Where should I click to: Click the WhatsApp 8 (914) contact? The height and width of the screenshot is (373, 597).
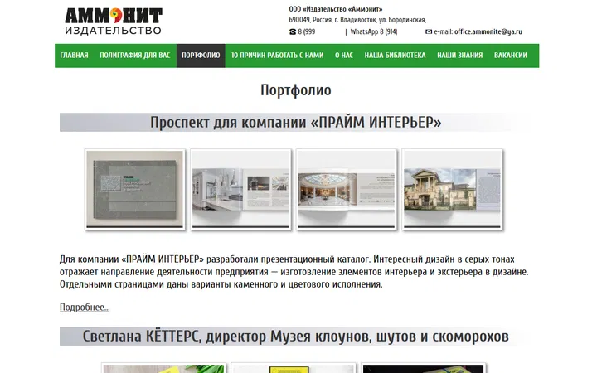click(373, 32)
